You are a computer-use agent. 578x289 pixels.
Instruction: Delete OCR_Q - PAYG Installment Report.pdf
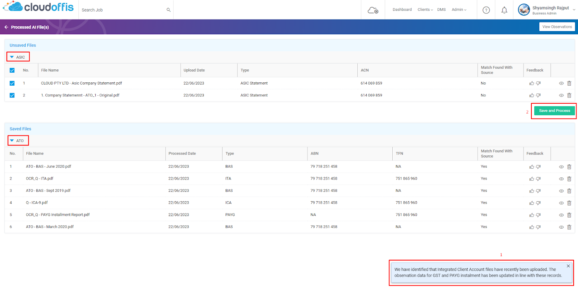tap(569, 215)
